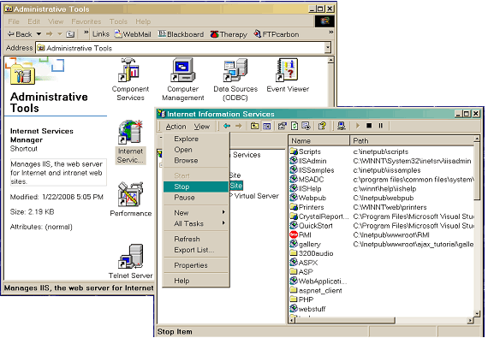Click the Forward arrow in Administrative Tools toolbar
This screenshot has height=338, width=488.
pos(49,34)
